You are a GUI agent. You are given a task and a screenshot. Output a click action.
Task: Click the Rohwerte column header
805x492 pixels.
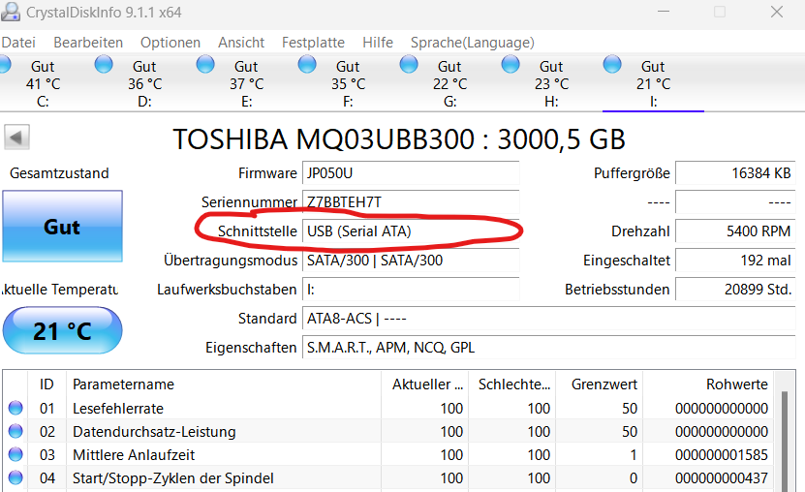click(708, 384)
